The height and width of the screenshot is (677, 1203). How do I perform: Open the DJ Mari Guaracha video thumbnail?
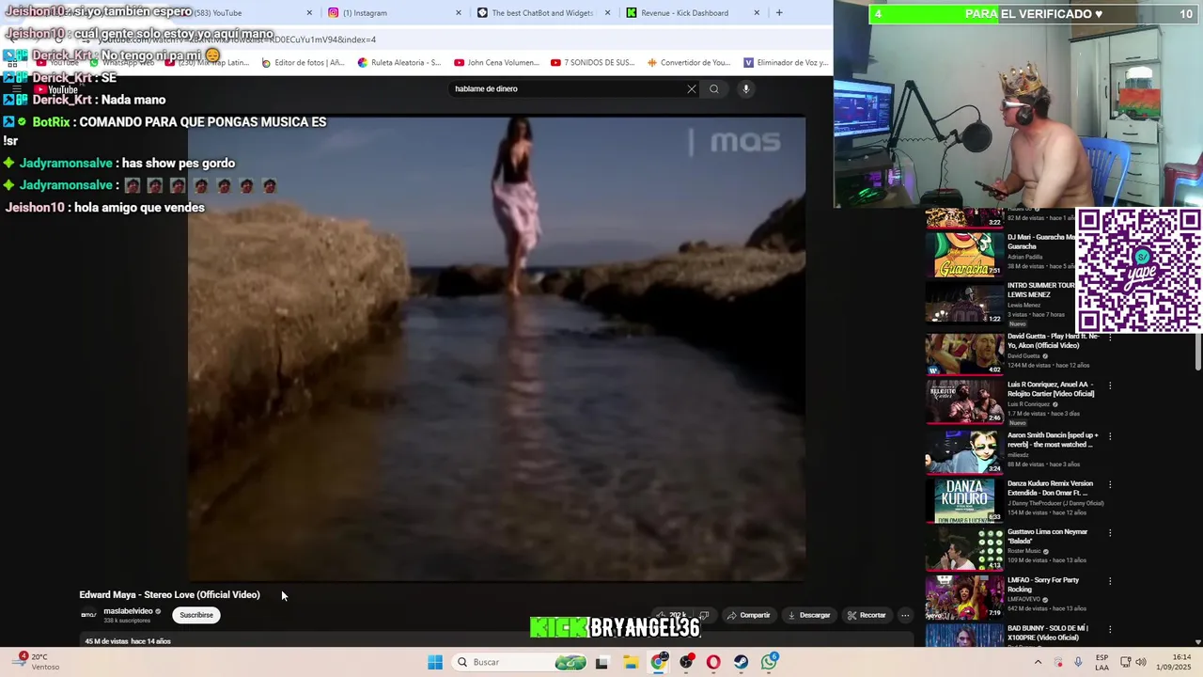(964, 255)
